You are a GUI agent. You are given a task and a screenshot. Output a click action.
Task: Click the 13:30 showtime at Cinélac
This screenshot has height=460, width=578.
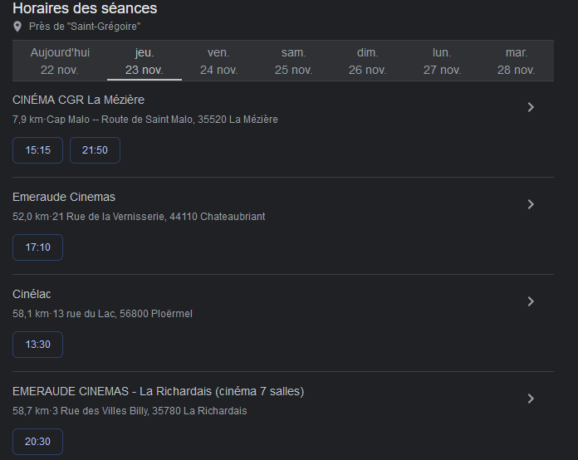click(38, 345)
